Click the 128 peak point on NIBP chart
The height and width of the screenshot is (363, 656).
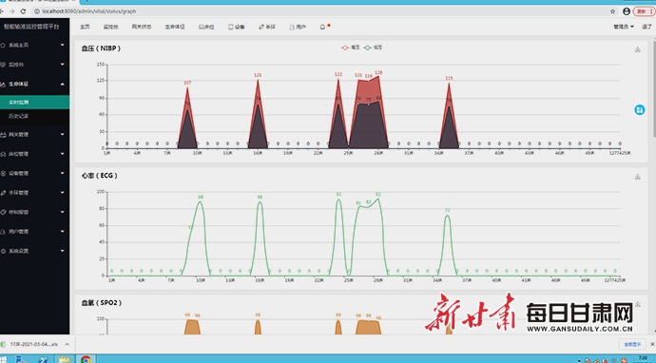click(x=378, y=77)
